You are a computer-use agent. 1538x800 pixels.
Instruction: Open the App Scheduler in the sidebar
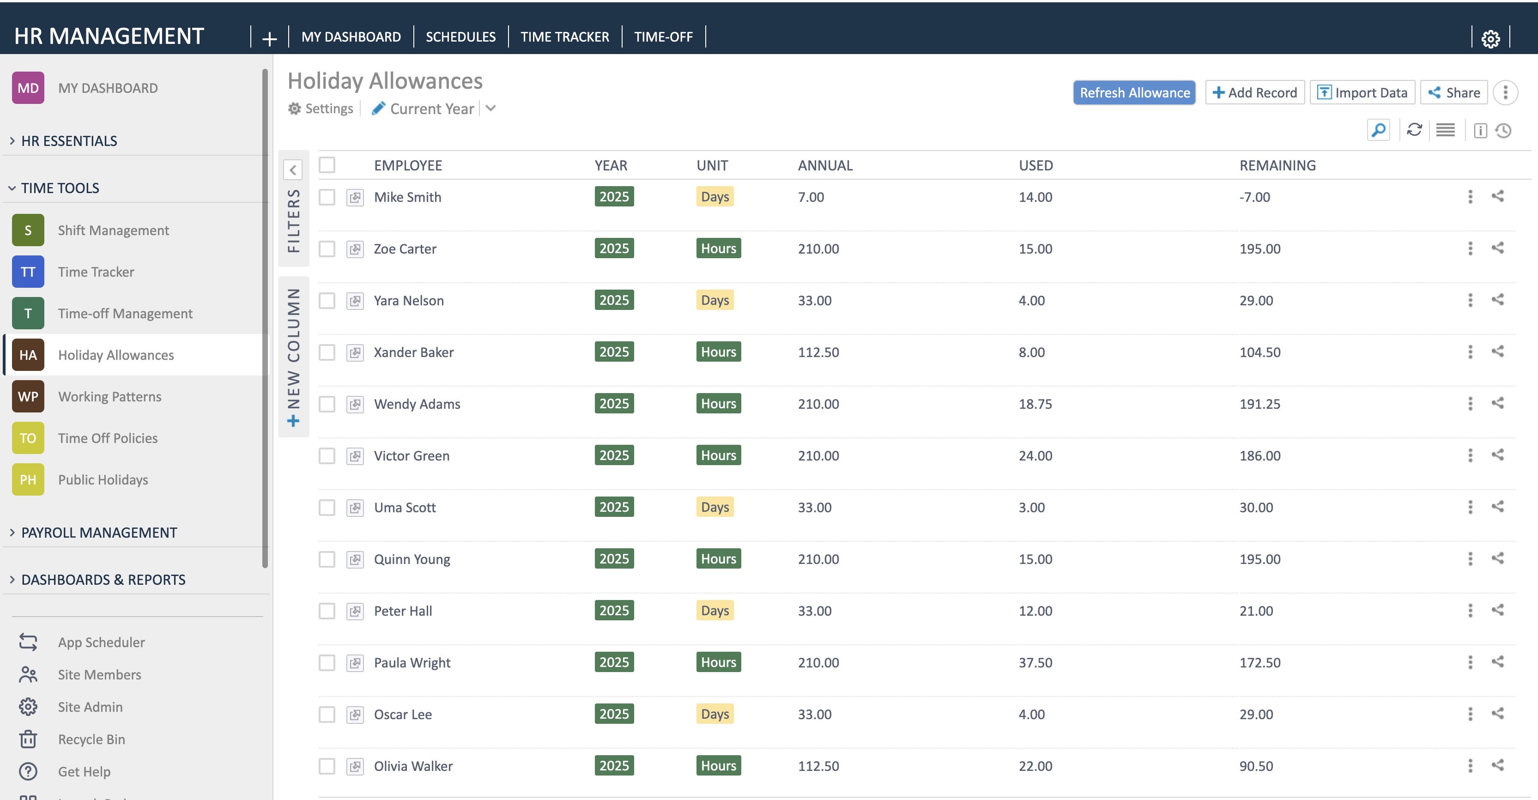coord(101,642)
